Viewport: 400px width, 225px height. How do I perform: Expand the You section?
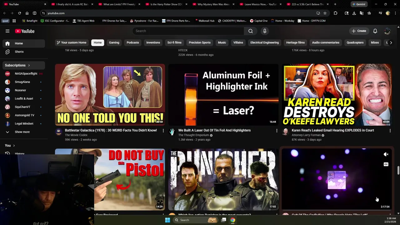pyautogui.click(x=10, y=145)
